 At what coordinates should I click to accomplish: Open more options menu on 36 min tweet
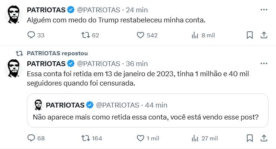[264, 63]
